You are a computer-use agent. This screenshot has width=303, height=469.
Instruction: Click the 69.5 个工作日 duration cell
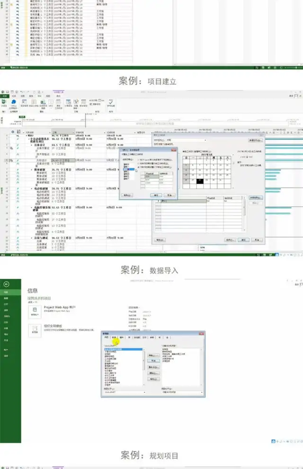(61, 145)
